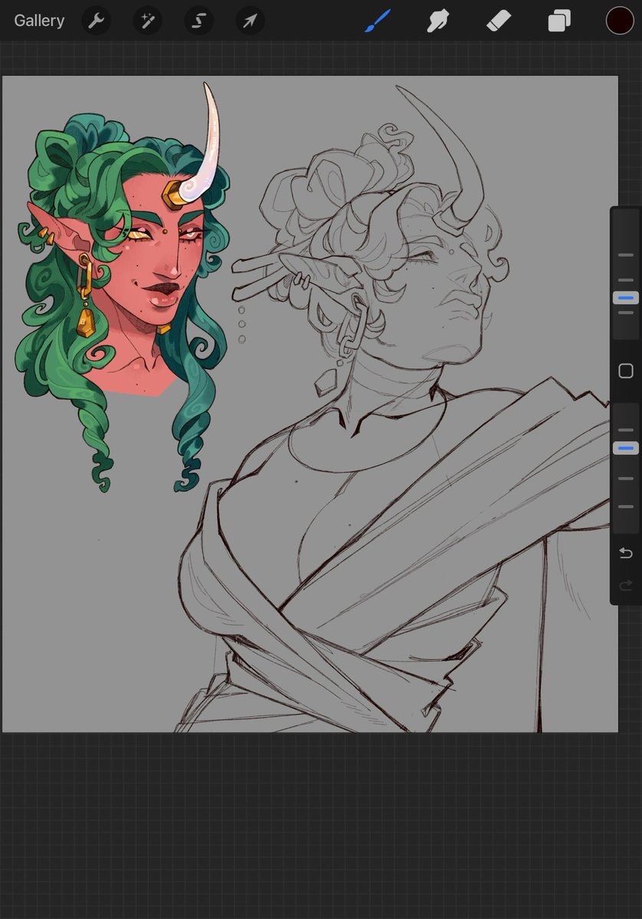642x919 pixels.
Task: Open the Layers panel
Action: coord(559,21)
